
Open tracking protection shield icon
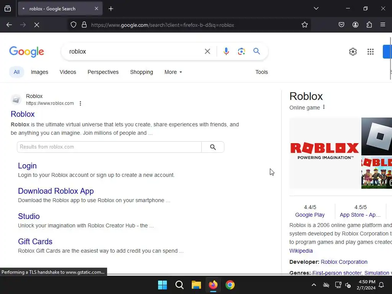[73, 25]
